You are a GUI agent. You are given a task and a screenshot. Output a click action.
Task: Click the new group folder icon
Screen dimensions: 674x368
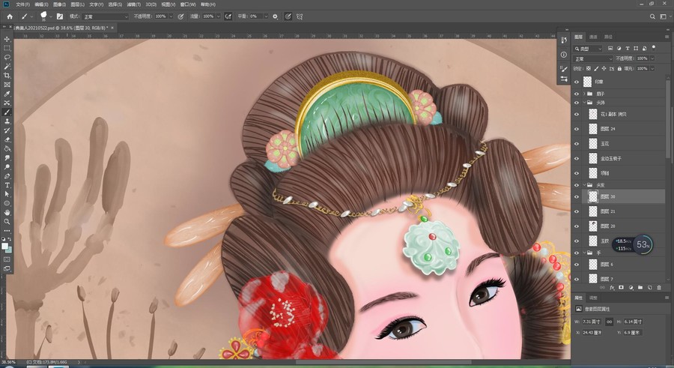pyautogui.click(x=640, y=288)
